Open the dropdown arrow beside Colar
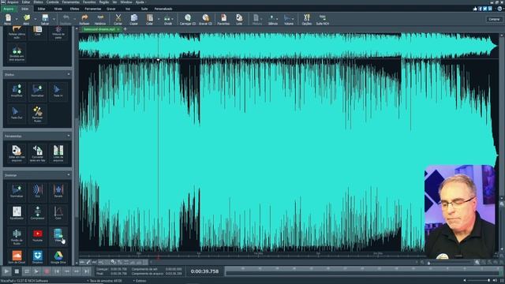505x284 pixels. coord(158,19)
